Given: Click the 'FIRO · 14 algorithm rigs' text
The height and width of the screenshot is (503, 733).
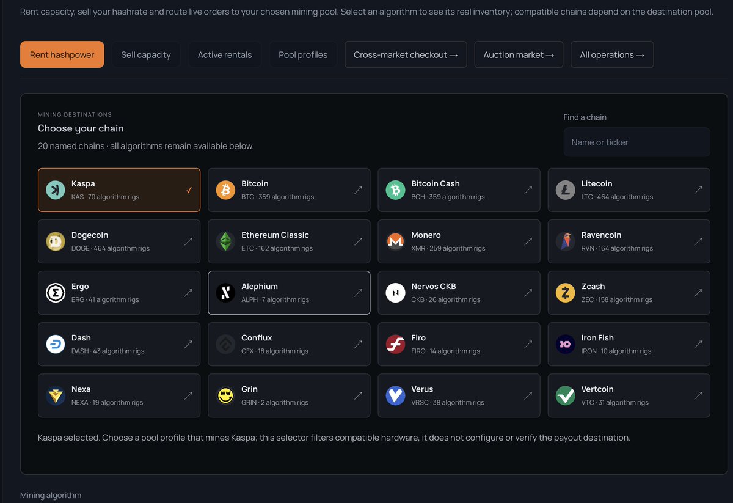Looking at the screenshot, I should click(445, 351).
